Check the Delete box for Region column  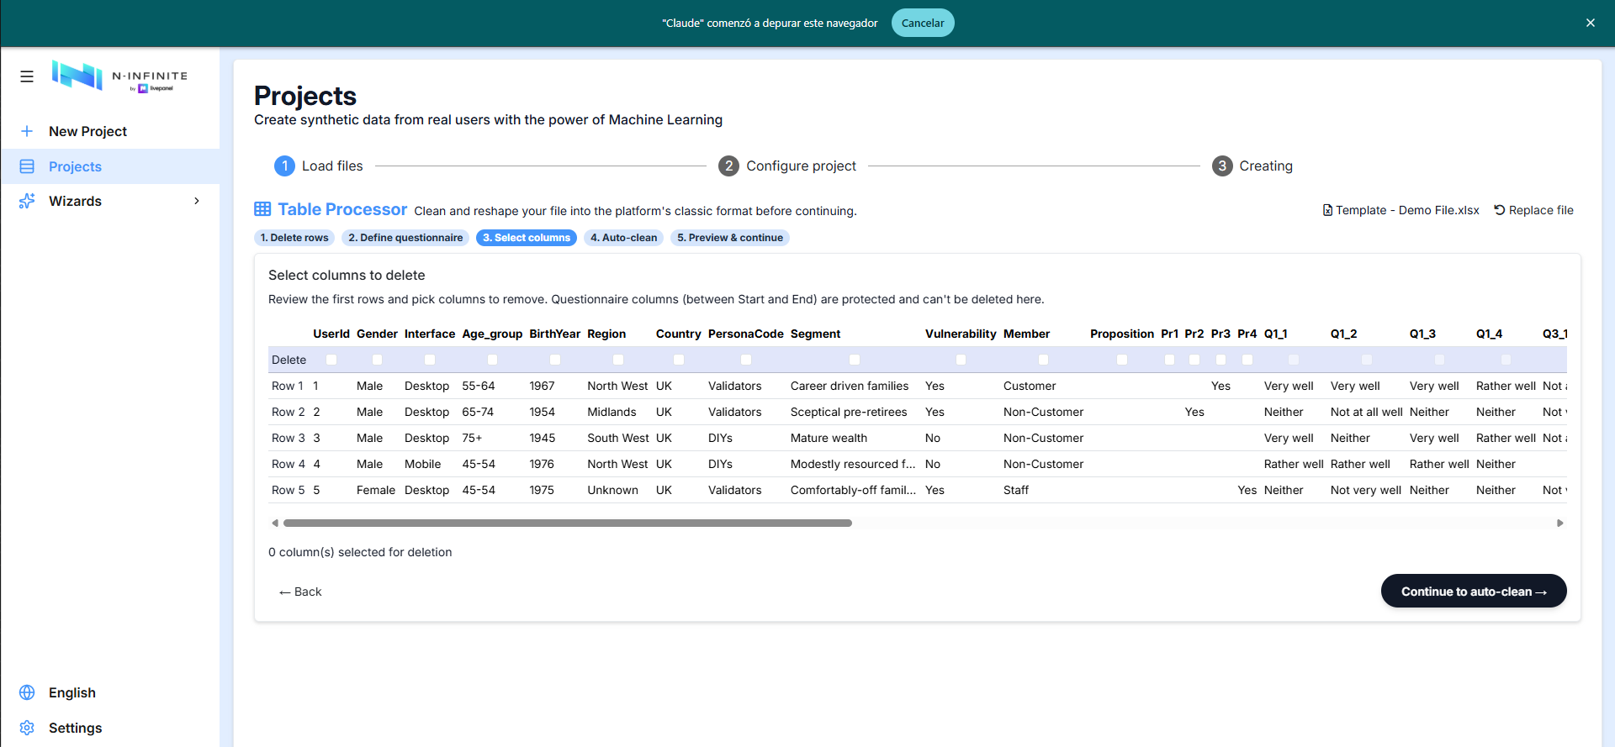[618, 360]
